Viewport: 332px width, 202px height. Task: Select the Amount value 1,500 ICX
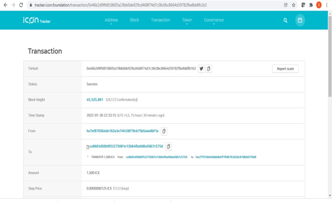93,173
